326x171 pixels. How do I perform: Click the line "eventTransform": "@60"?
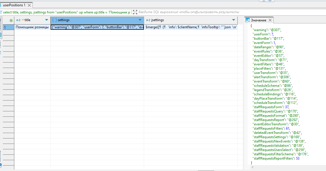click(272, 81)
